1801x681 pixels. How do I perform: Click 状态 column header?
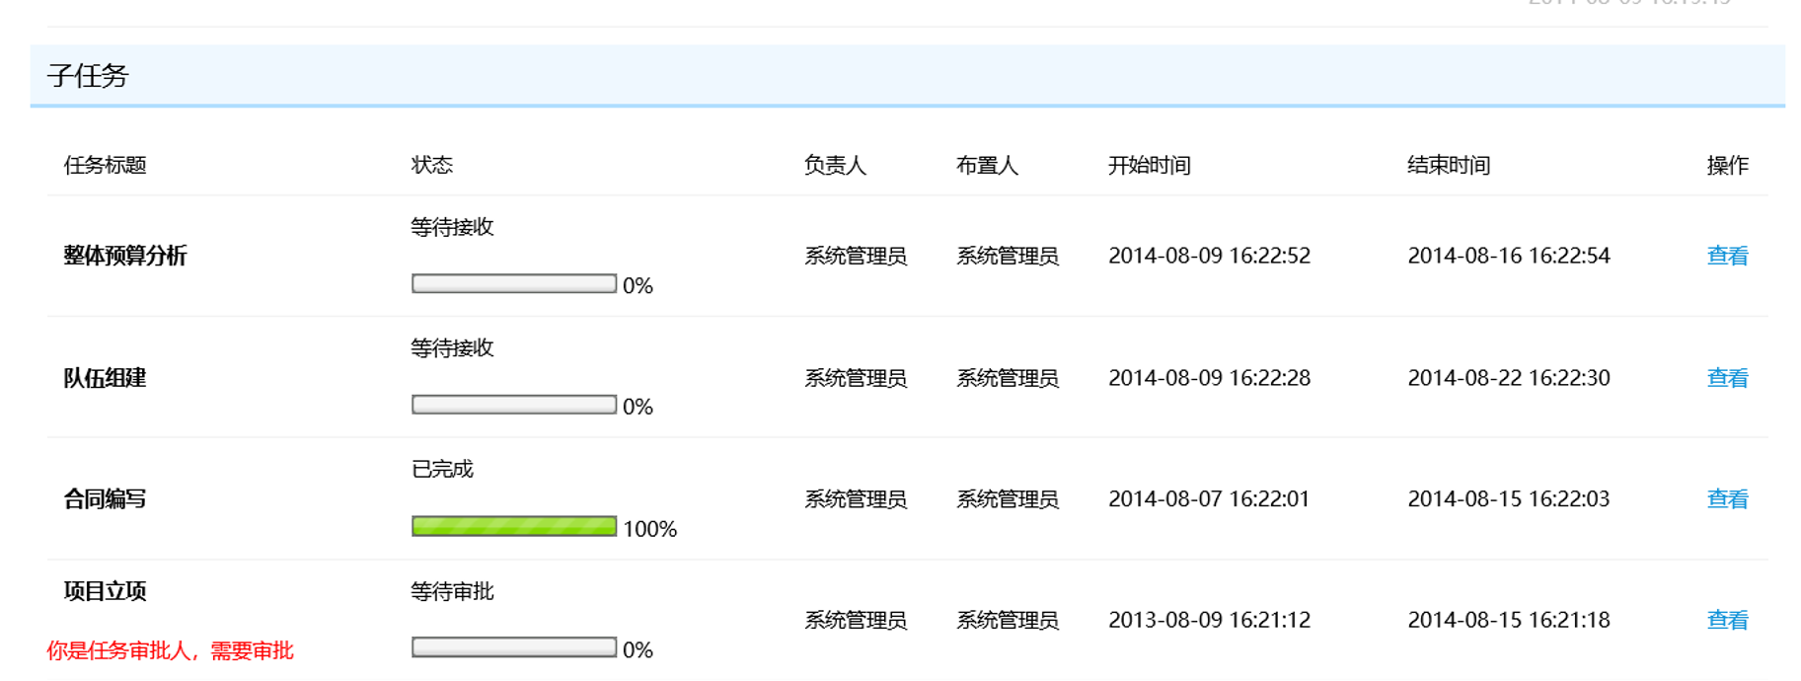(x=432, y=165)
